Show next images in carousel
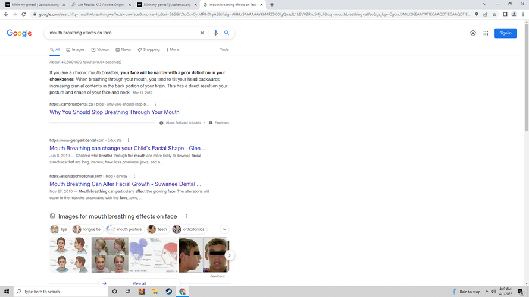 pos(230,255)
